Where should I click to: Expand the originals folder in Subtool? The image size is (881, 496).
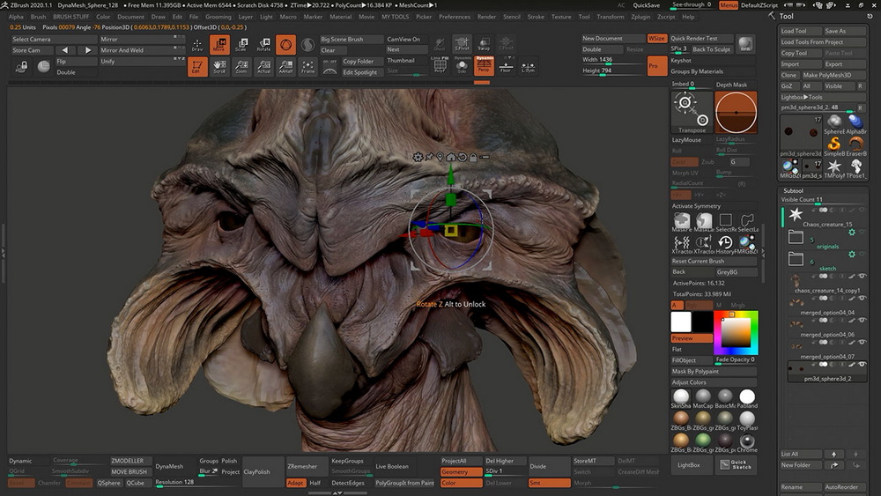click(x=796, y=236)
